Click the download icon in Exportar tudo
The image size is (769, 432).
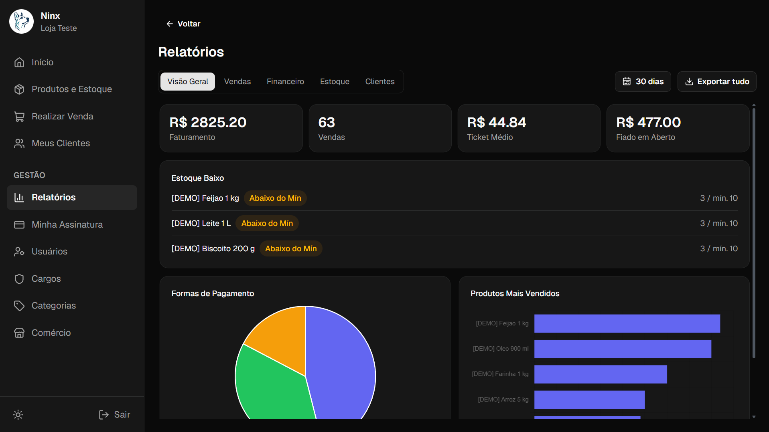[689, 82]
